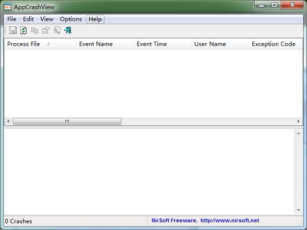Viewport: 307px width, 230px height.
Task: Open the nirsoft.net link in status bar
Action: point(229,221)
